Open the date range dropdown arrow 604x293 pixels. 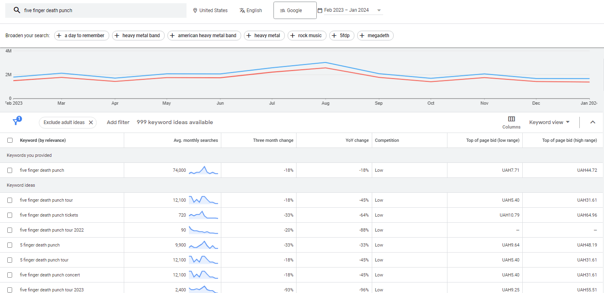point(379,11)
